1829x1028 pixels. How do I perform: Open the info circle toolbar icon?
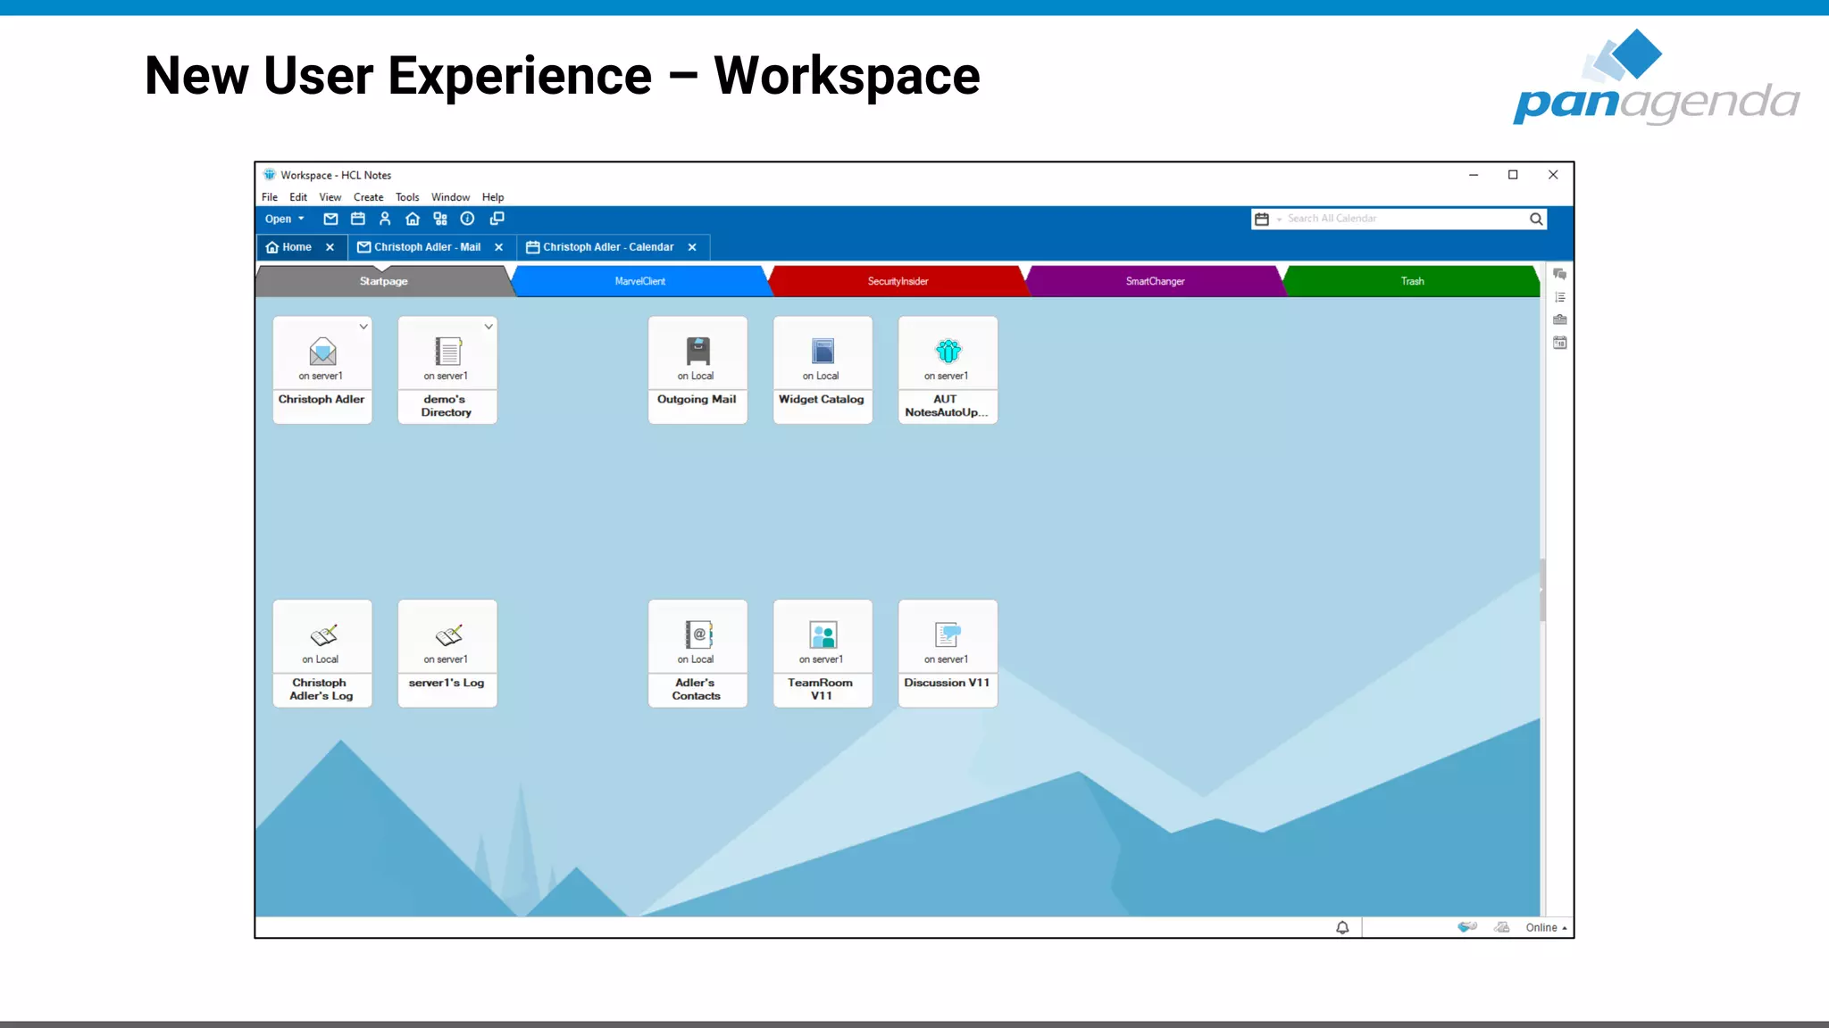coord(467,219)
